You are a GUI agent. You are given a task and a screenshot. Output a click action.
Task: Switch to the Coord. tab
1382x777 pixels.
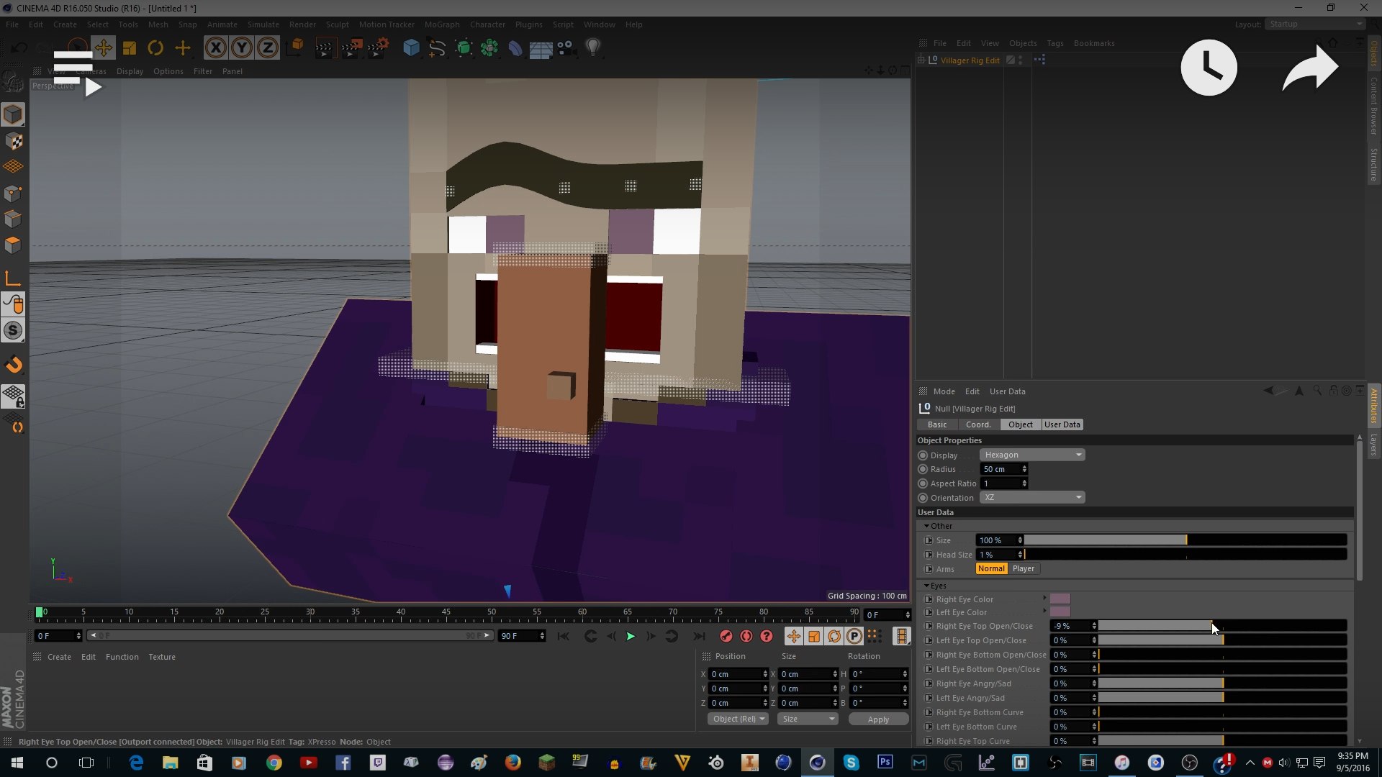coord(978,424)
